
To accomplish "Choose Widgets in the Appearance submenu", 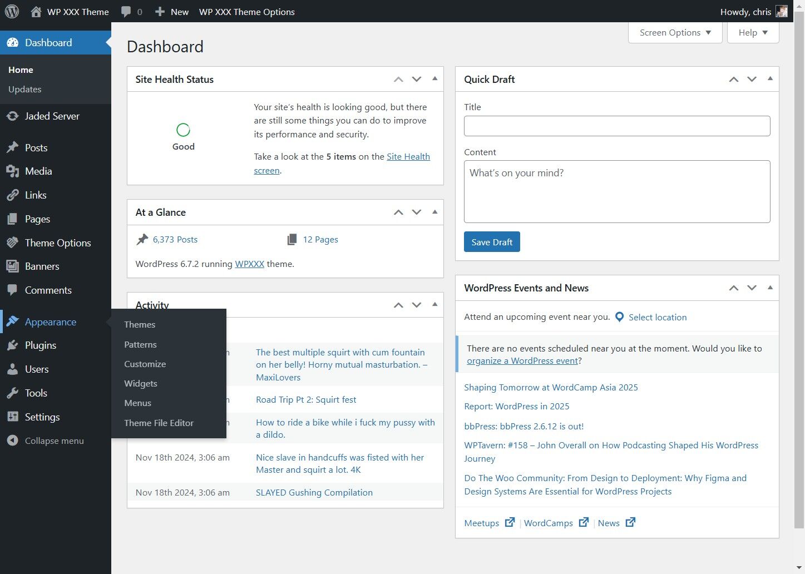I will (x=141, y=384).
